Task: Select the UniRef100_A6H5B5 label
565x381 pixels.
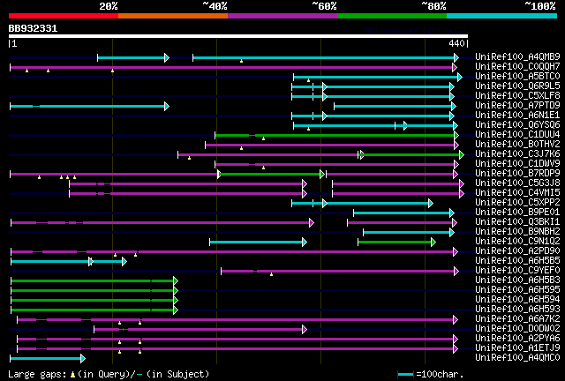Action: point(517,261)
